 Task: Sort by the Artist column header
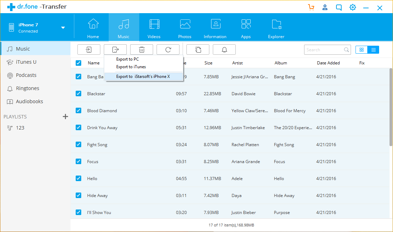237,63
